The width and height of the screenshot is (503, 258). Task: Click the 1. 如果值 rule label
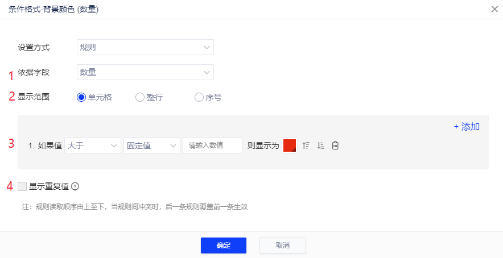click(x=45, y=145)
